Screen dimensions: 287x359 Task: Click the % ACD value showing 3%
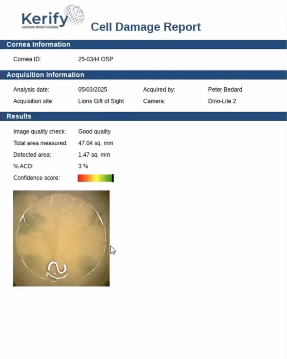click(83, 166)
